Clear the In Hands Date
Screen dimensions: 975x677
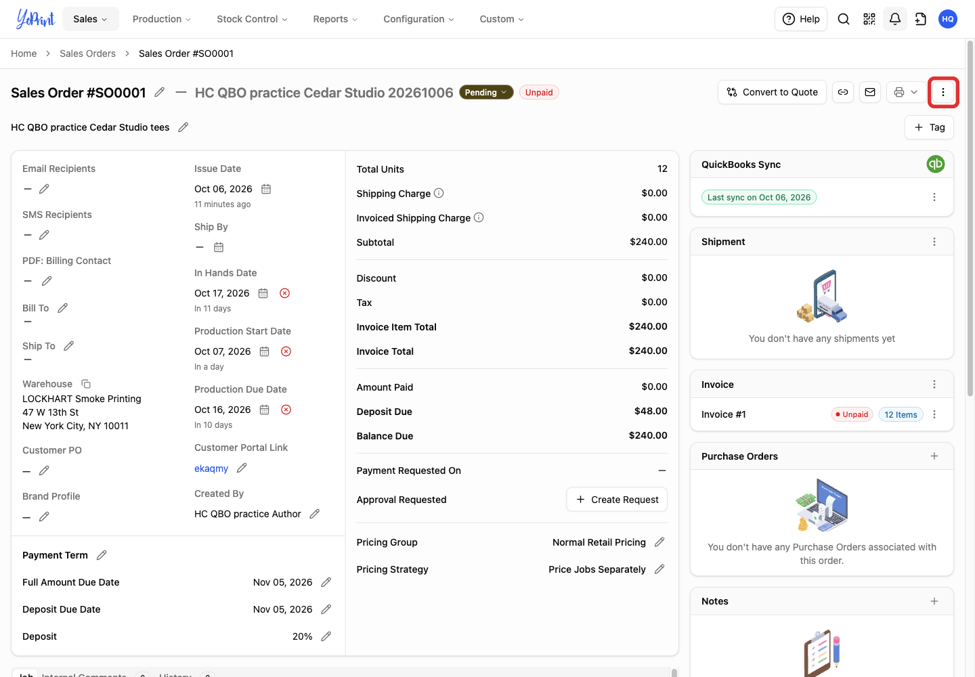coord(285,293)
